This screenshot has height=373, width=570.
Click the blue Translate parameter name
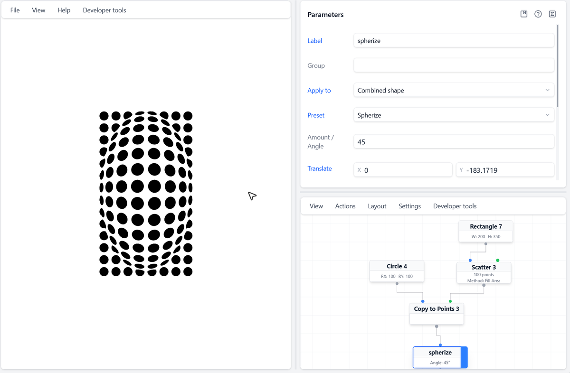[x=320, y=168]
